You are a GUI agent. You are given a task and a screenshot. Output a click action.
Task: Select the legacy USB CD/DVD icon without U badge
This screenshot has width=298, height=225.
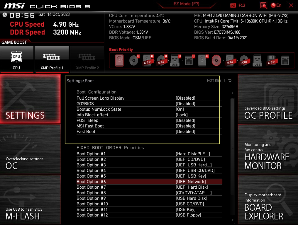244,61
